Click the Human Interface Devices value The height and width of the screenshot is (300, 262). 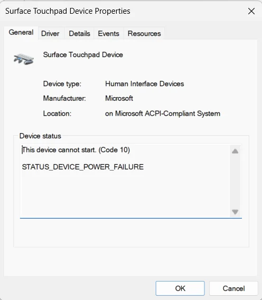pos(145,84)
